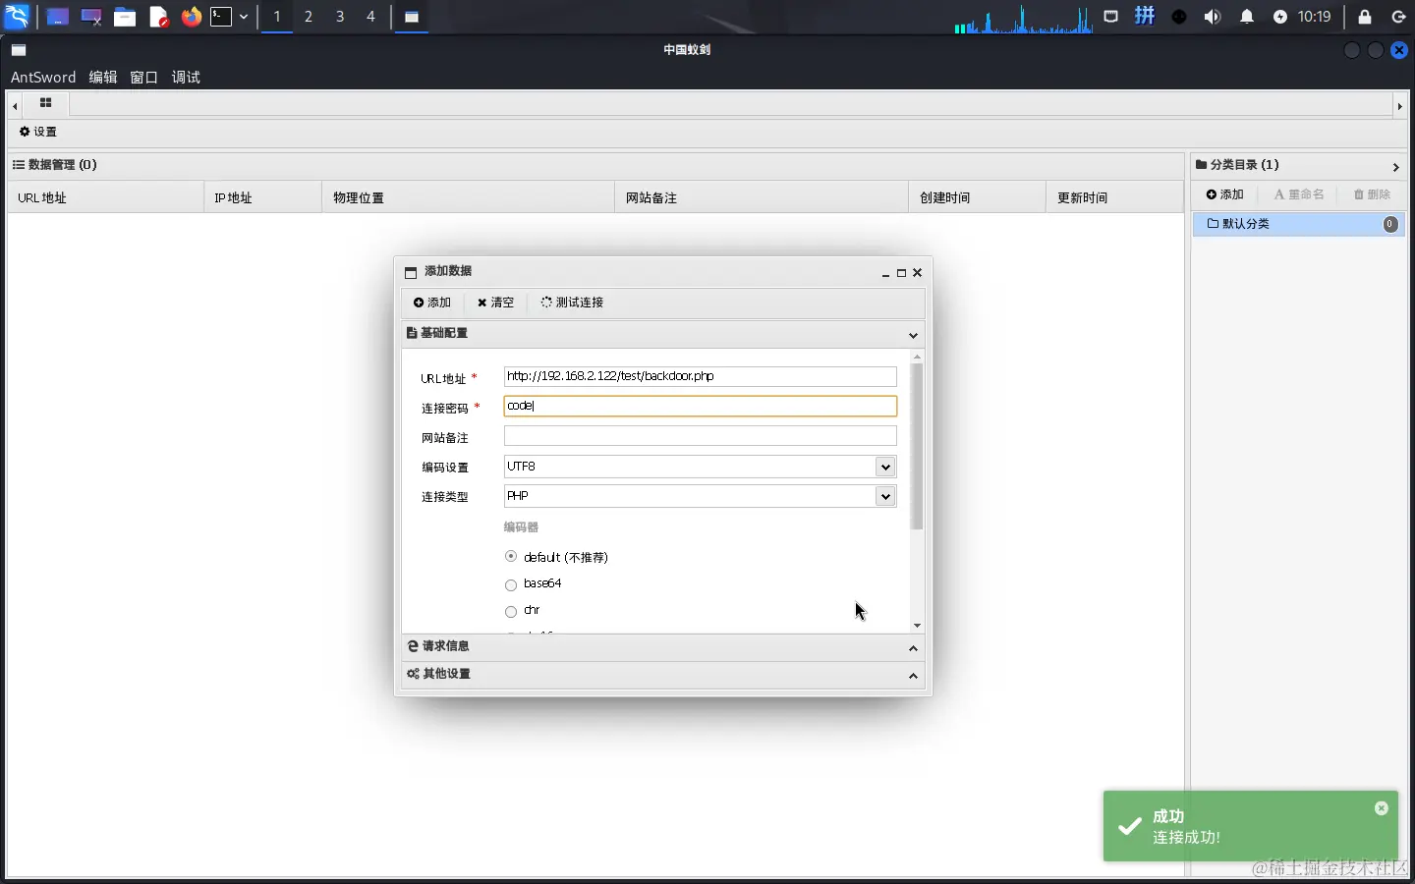Launch Firefox from the top panel
Image resolution: width=1415 pixels, height=884 pixels.
click(x=191, y=17)
